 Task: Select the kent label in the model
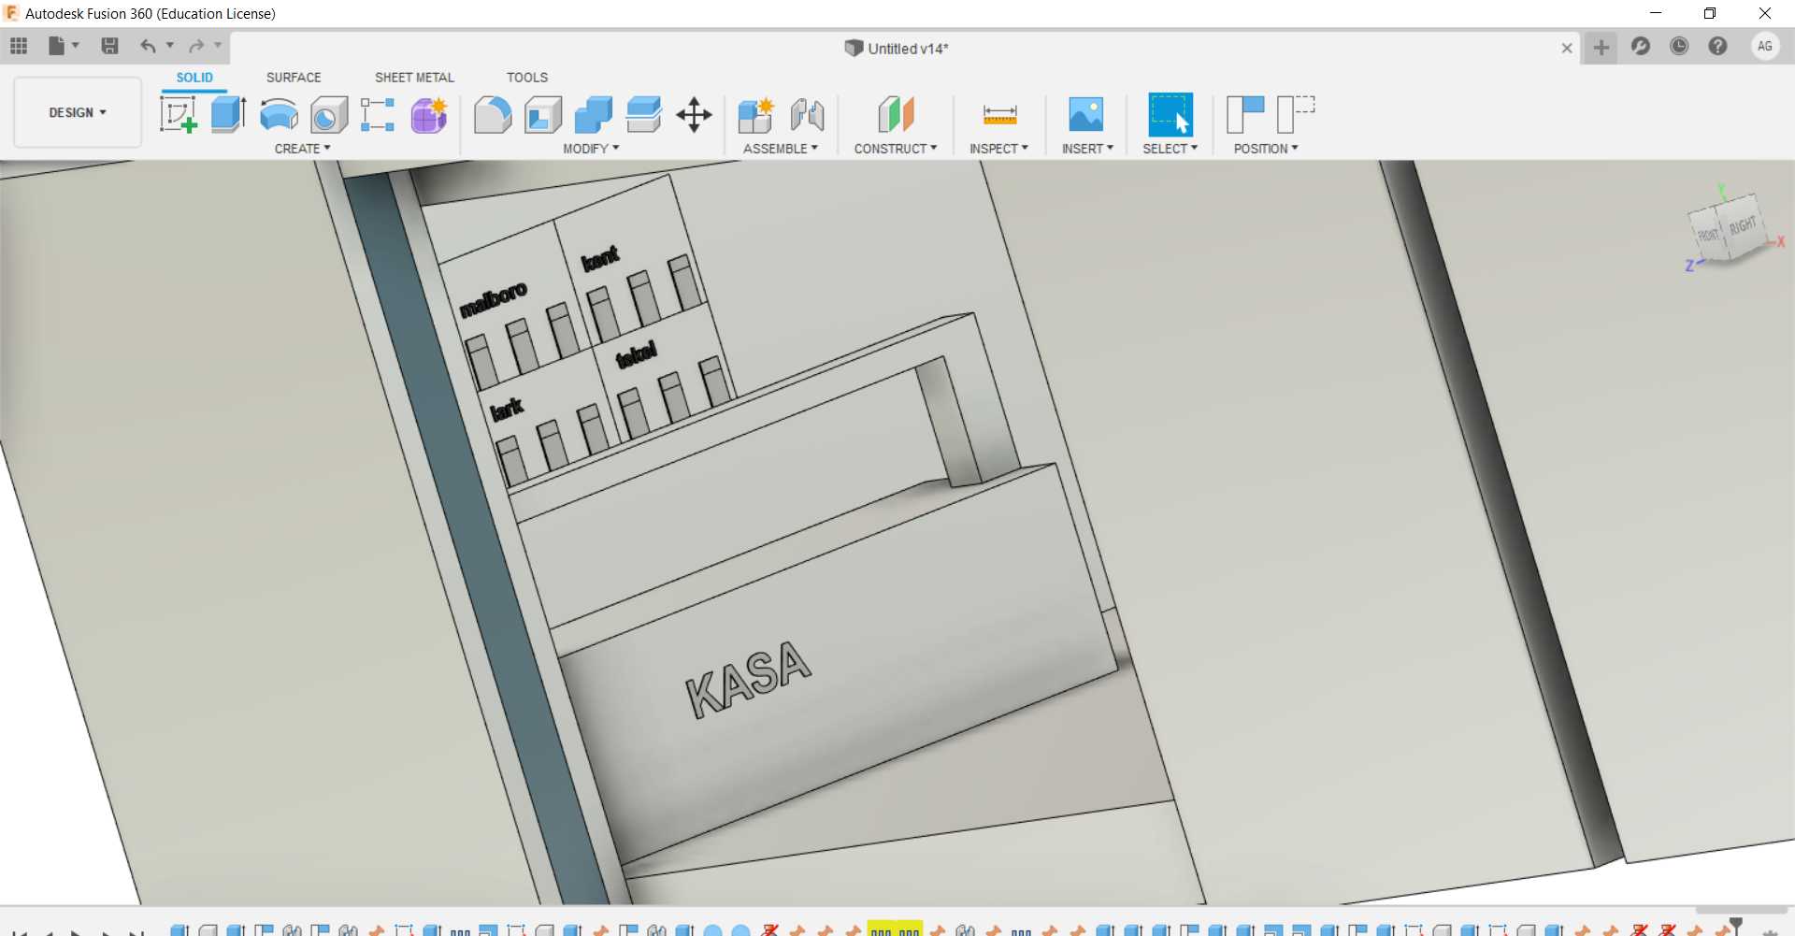(600, 257)
